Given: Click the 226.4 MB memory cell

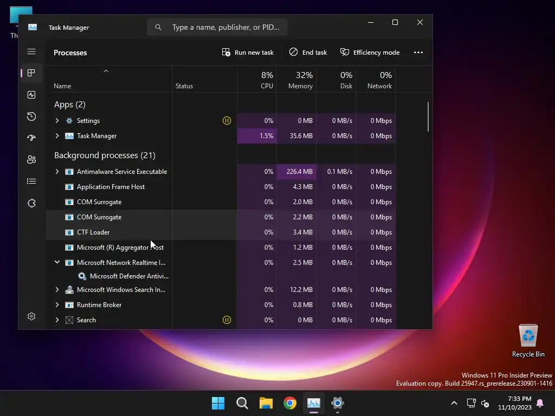Looking at the screenshot, I should [296, 172].
